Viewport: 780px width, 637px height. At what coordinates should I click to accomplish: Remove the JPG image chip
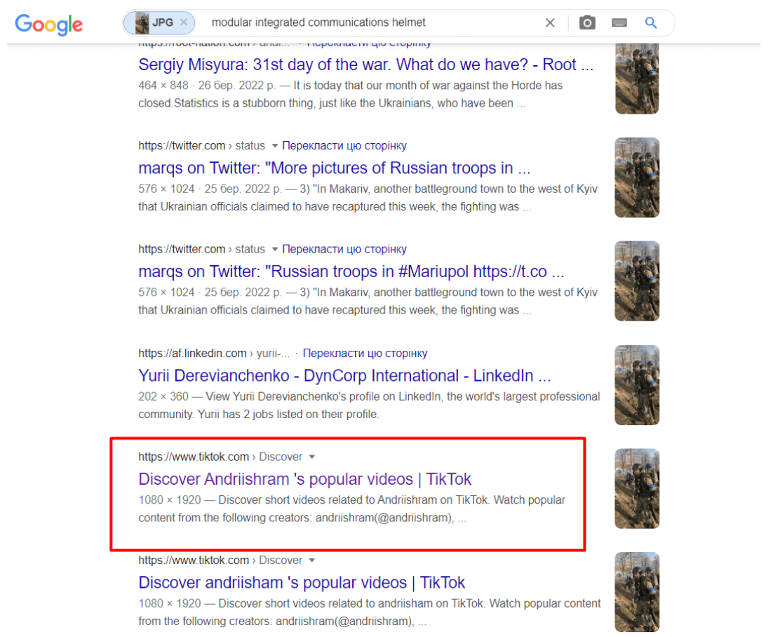coord(184,22)
